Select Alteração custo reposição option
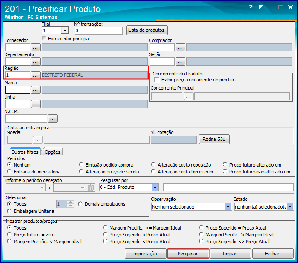The width and height of the screenshot is (298, 263). pos(153,164)
